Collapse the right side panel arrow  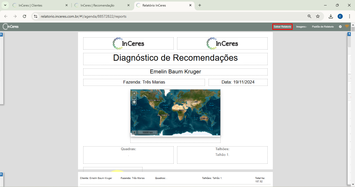(x=349, y=34)
